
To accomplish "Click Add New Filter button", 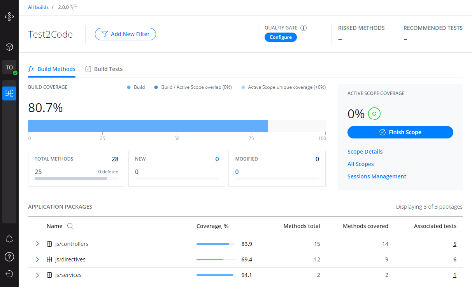I will point(125,34).
